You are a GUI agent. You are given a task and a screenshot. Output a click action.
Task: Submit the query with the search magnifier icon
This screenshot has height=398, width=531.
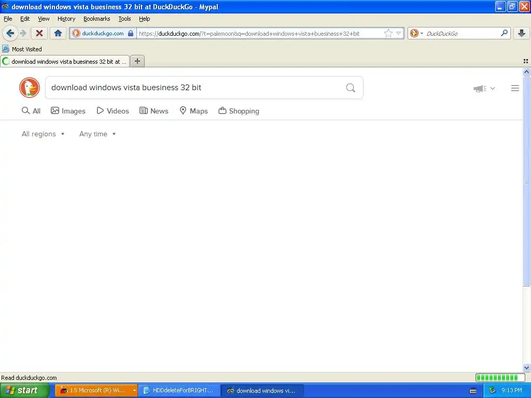pyautogui.click(x=351, y=88)
